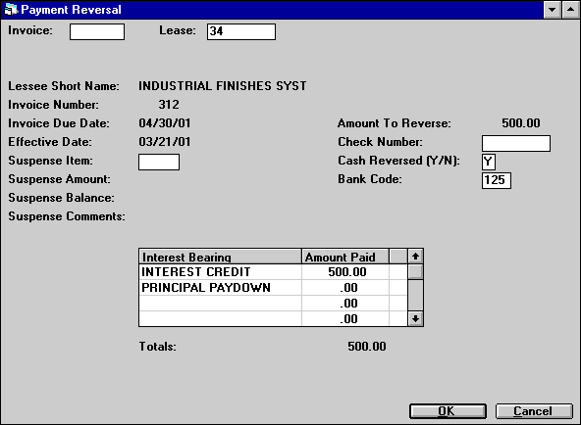The height and width of the screenshot is (425, 581).
Task: Click the grid scrollbar thumb
Action: (415, 272)
